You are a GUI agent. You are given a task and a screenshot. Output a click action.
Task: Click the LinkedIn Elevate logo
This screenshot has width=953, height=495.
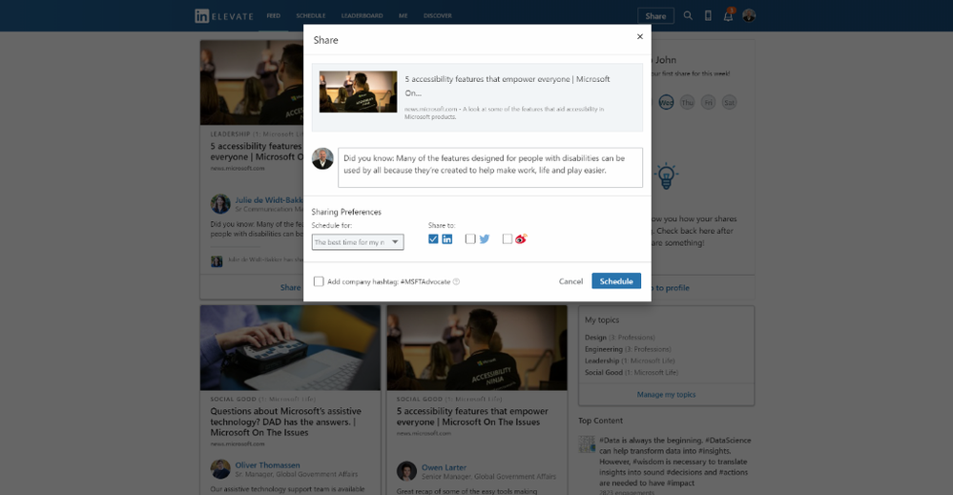pyautogui.click(x=223, y=16)
